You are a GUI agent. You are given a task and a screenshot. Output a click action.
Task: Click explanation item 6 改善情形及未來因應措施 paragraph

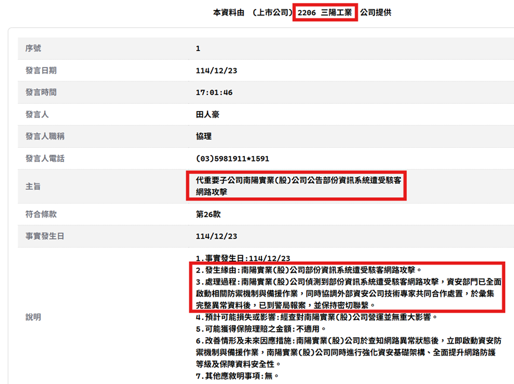pos(348,352)
